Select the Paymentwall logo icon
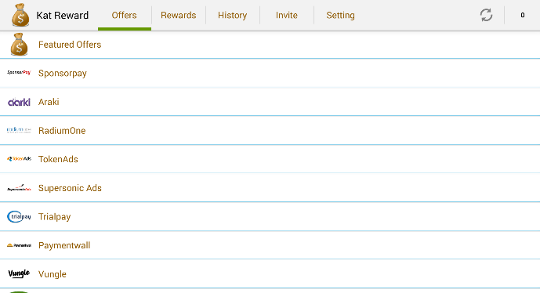Viewport: 540px width, 293px height. click(x=19, y=245)
